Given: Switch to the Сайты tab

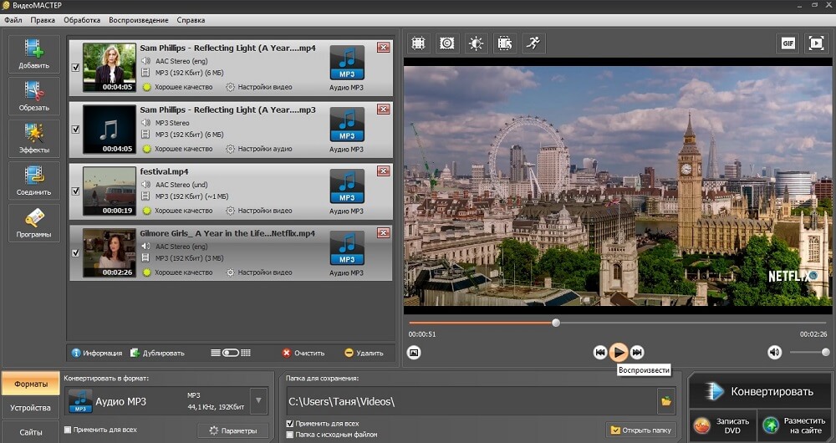Looking at the screenshot, I should point(30,432).
